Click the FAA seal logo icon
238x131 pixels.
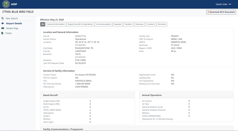coord(6,4)
